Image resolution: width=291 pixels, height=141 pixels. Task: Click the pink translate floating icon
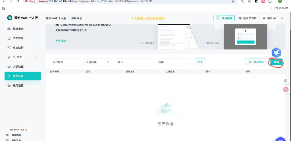point(286,89)
